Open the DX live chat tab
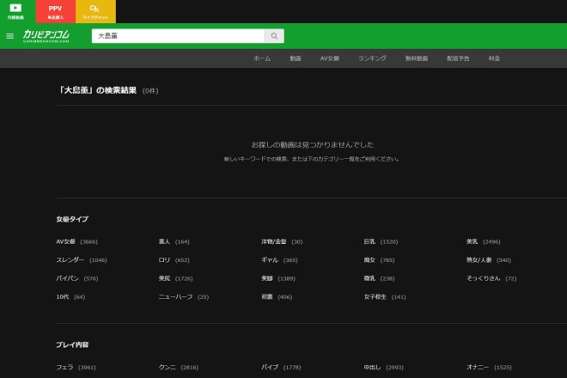The image size is (567, 378). tap(95, 11)
